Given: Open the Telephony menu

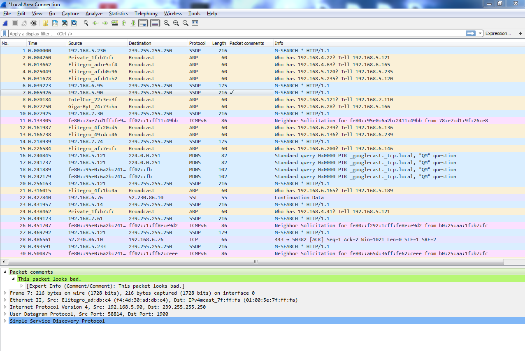Looking at the screenshot, I should [146, 14].
